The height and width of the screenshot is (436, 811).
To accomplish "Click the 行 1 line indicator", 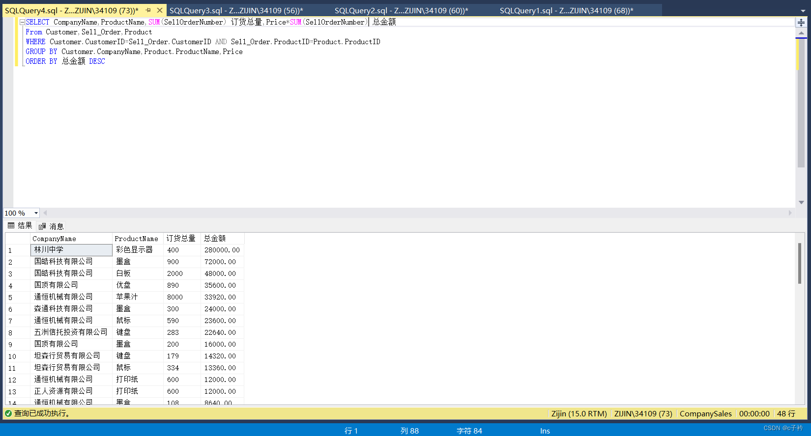I will click(351, 431).
